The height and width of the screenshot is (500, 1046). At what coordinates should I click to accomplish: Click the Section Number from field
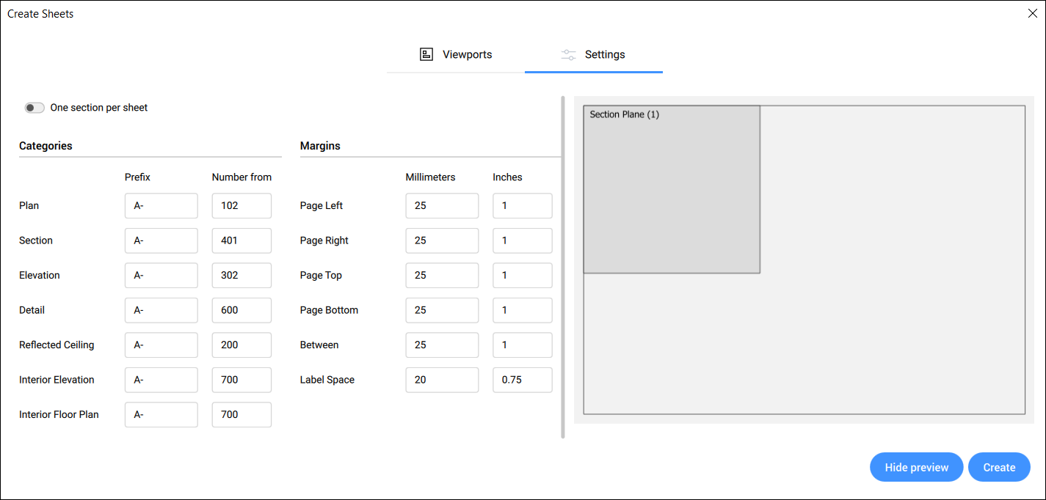coord(241,240)
